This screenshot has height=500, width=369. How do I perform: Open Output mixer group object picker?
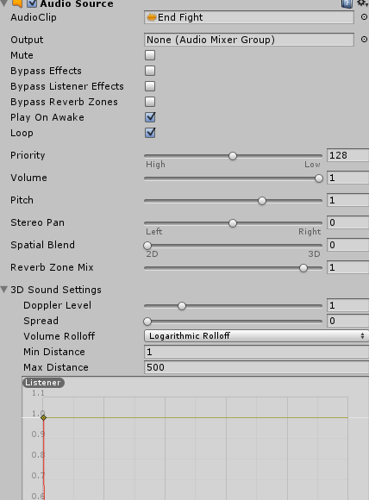tap(364, 40)
